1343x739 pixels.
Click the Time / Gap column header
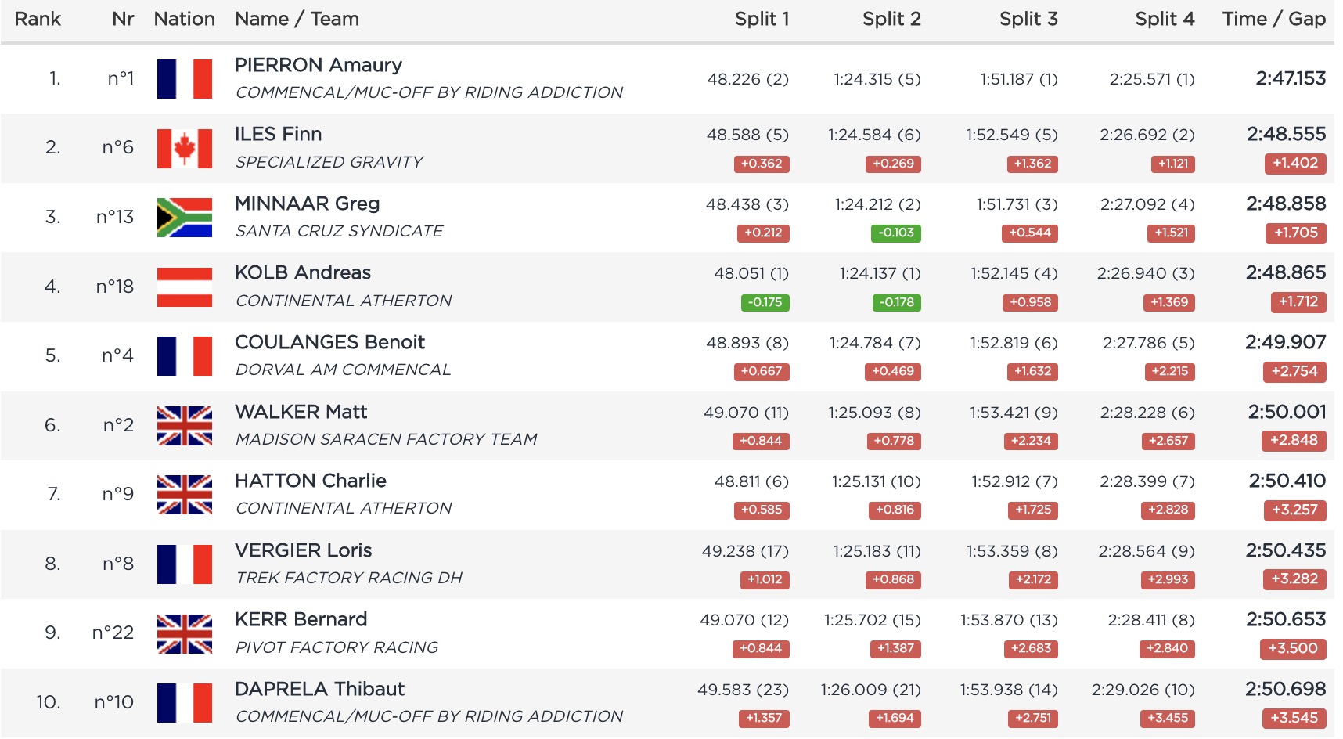pyautogui.click(x=1273, y=19)
